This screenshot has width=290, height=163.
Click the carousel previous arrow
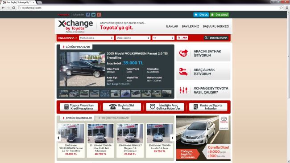[x=58, y=138]
